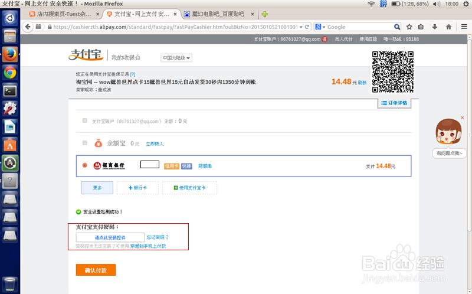
Task: Open Software Updater dock icon
Action: (10, 163)
